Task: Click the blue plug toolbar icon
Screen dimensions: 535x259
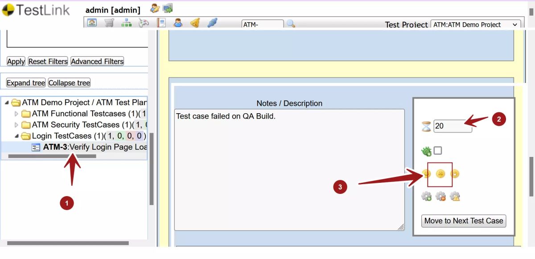Action: (212, 23)
